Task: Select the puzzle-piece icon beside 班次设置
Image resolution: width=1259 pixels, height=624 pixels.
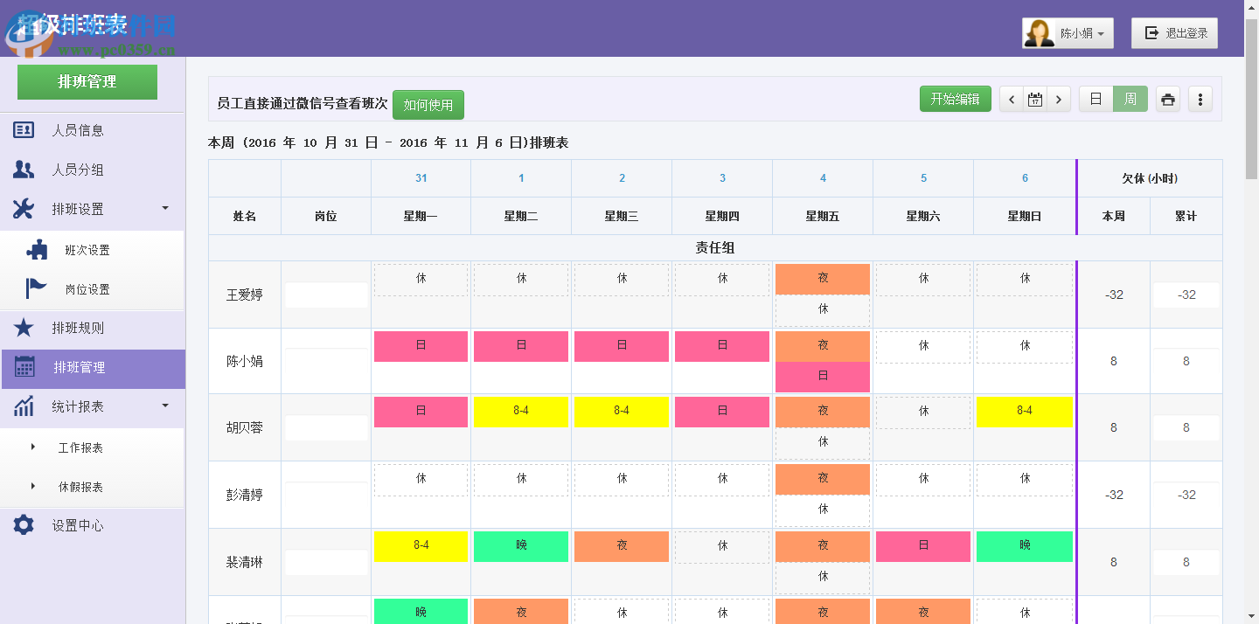Action: [x=38, y=249]
